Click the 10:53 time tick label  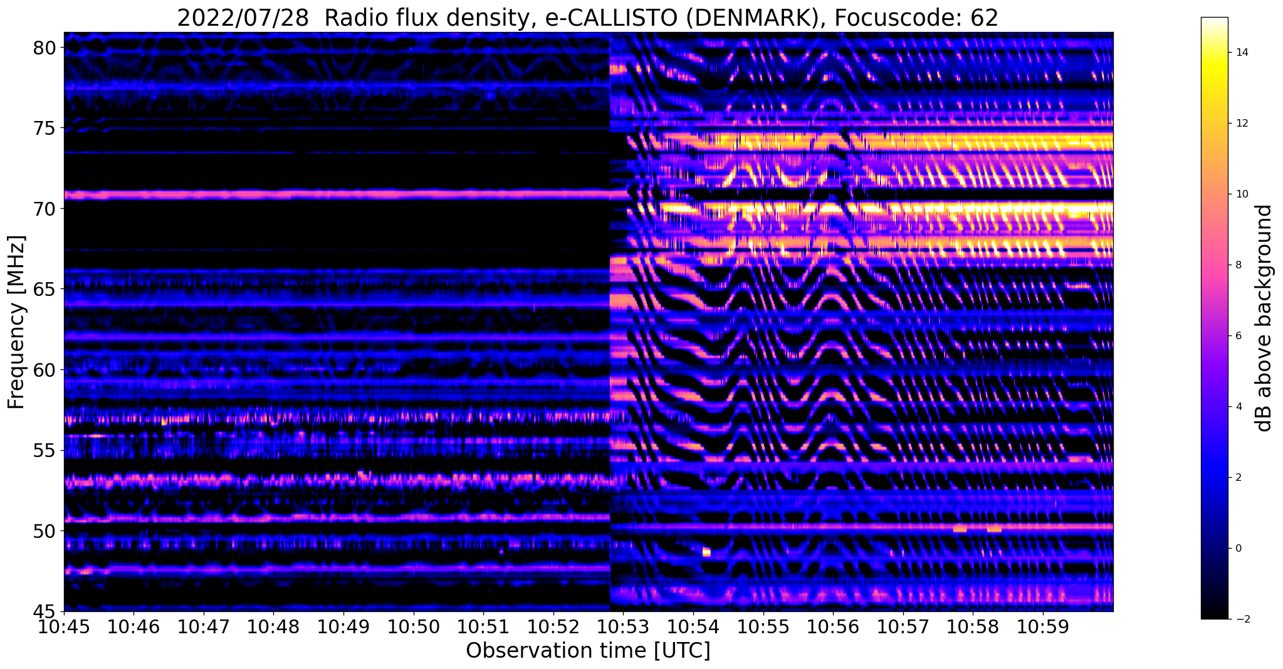pos(623,626)
